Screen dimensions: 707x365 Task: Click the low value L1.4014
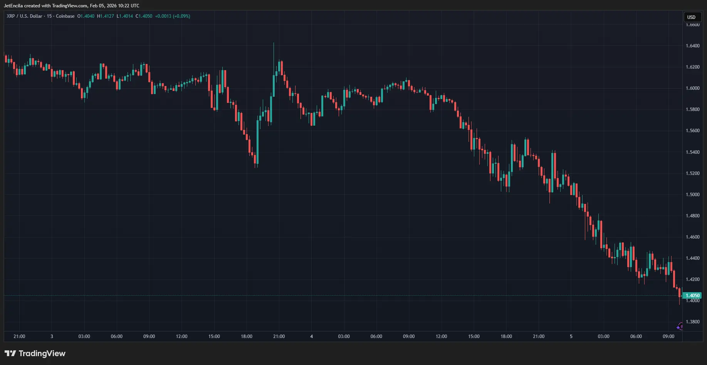[x=125, y=16]
